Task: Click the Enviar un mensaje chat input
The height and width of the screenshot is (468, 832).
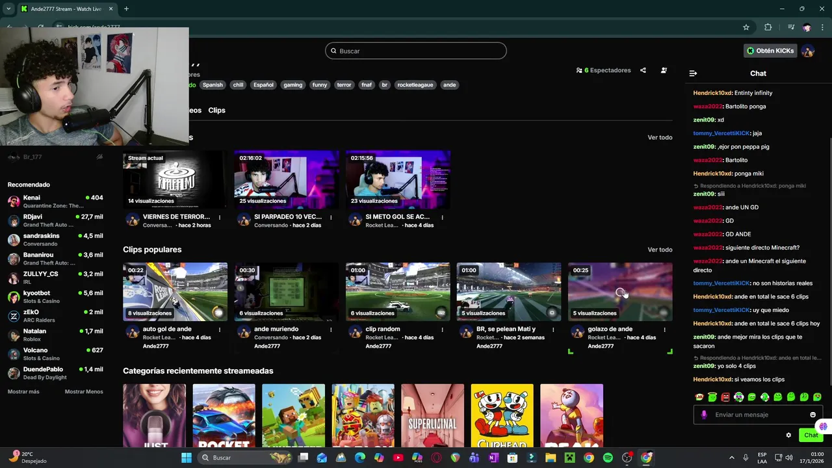Action: coord(757,415)
